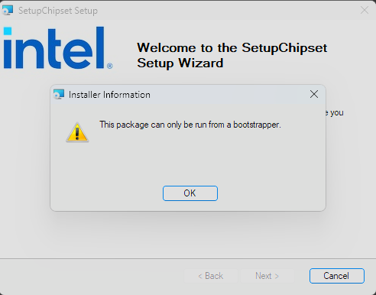Screen dimensions: 376x295
Task: Click the partially hidden word you
Action: [337, 112]
